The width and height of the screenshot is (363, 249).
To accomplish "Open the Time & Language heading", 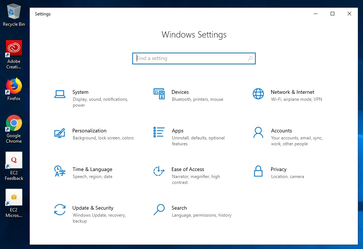I will pos(92,170).
